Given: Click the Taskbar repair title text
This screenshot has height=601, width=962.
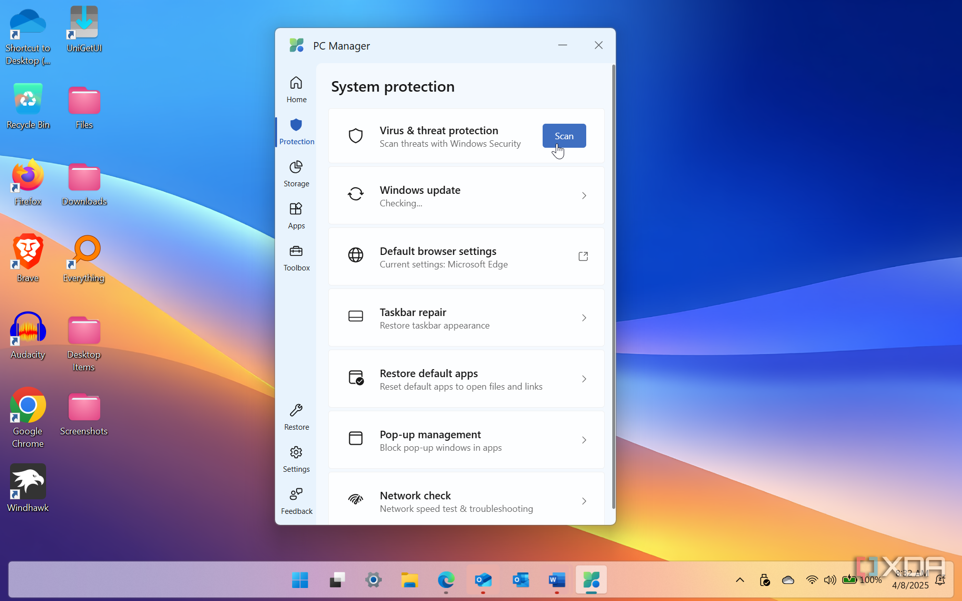Looking at the screenshot, I should point(413,312).
